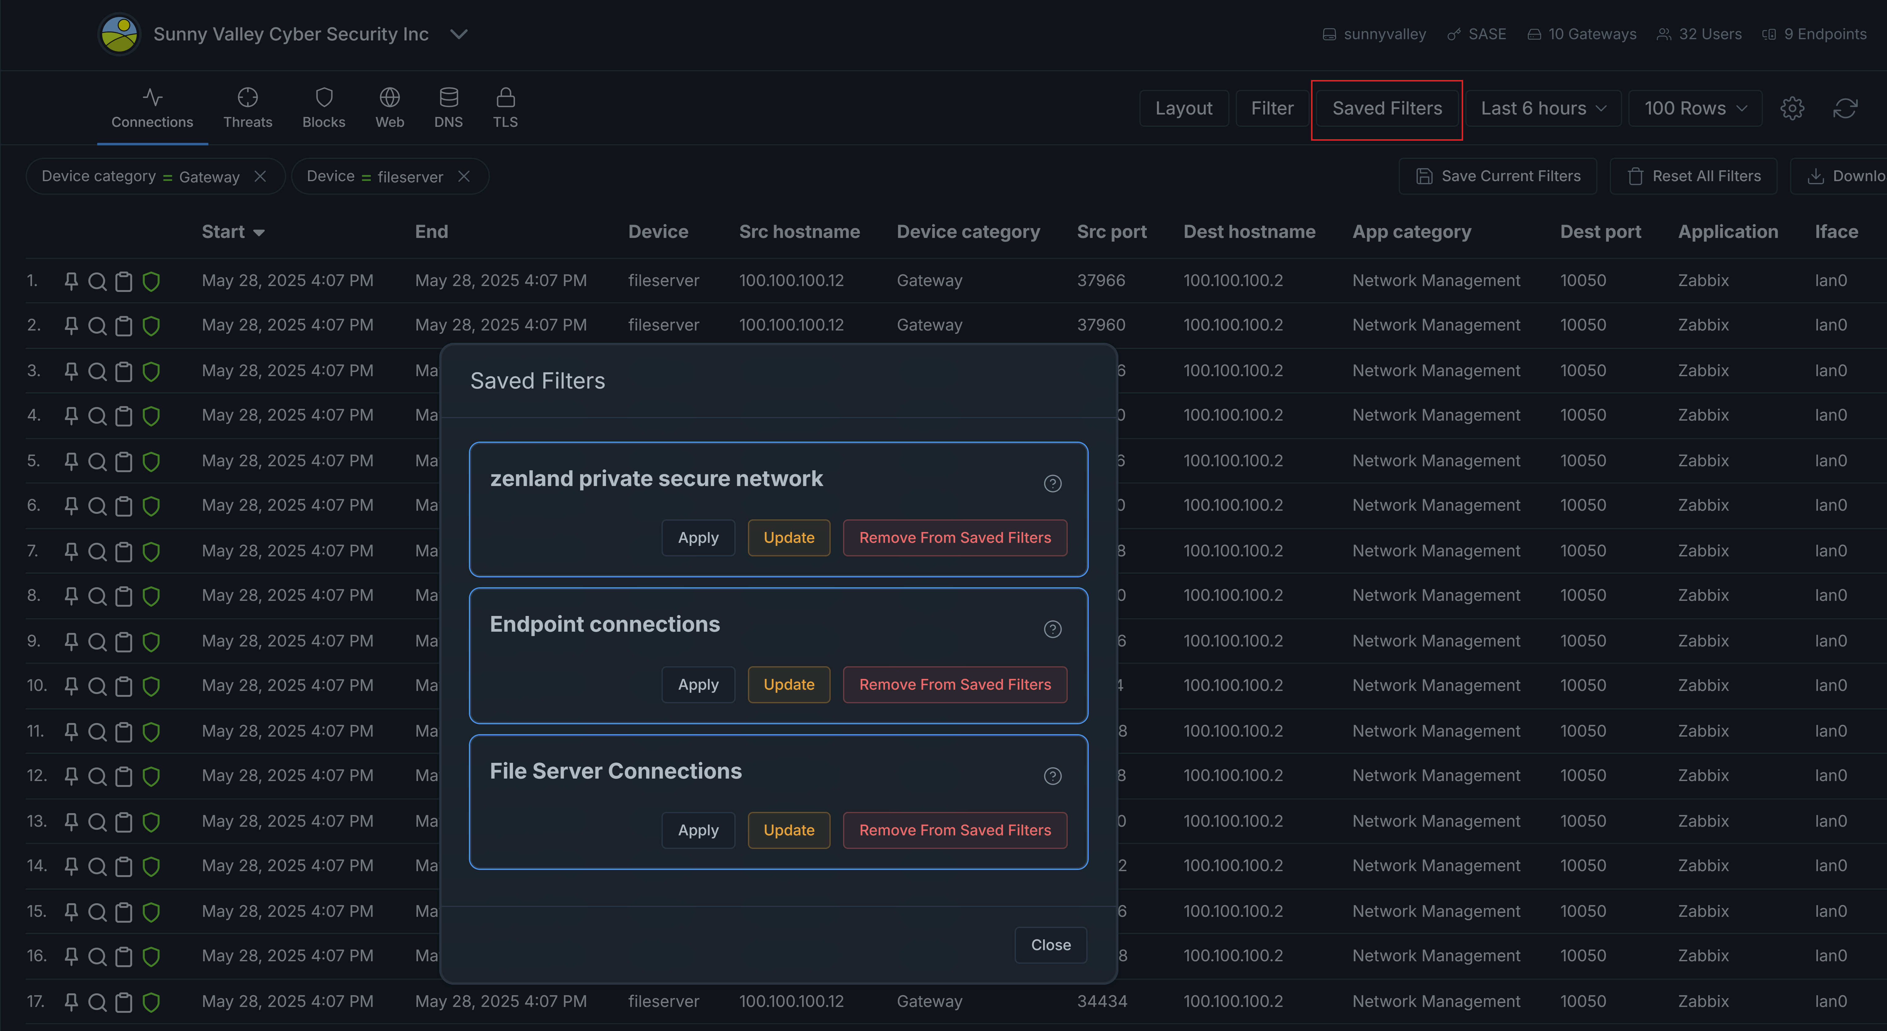This screenshot has height=1031, width=1887.
Task: Click the End column header
Action: click(x=432, y=232)
